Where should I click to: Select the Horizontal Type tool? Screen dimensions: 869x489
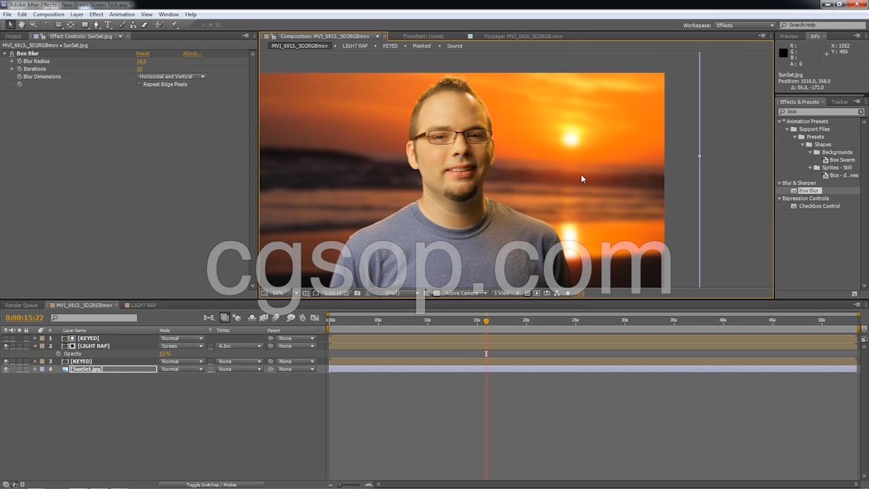tap(108, 25)
